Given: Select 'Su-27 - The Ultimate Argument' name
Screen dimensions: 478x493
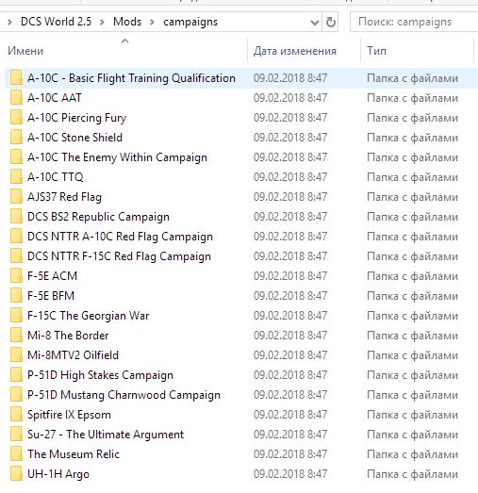Looking at the screenshot, I should coord(106,435).
